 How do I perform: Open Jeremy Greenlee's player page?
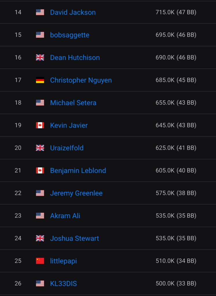pyautogui.click(x=76, y=193)
